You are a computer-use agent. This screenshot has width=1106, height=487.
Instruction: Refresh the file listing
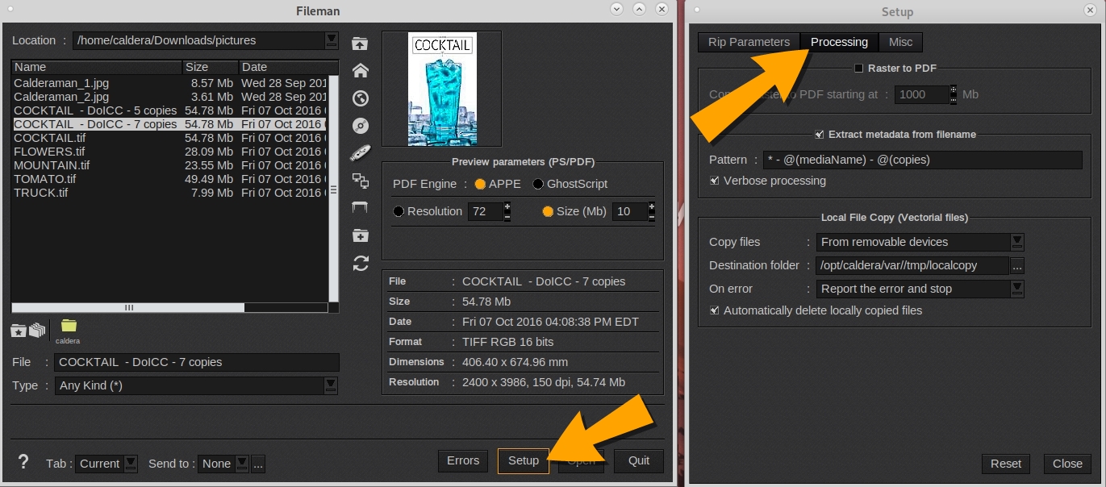pos(361,262)
